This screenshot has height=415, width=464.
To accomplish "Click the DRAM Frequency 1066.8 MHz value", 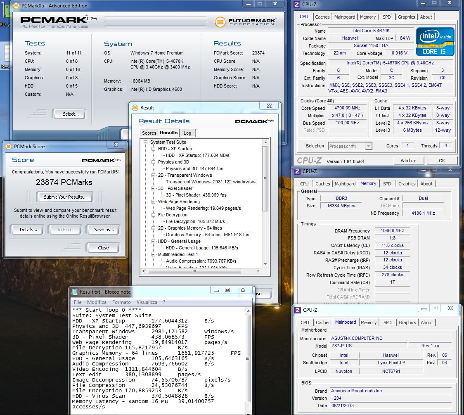I will point(393,230).
